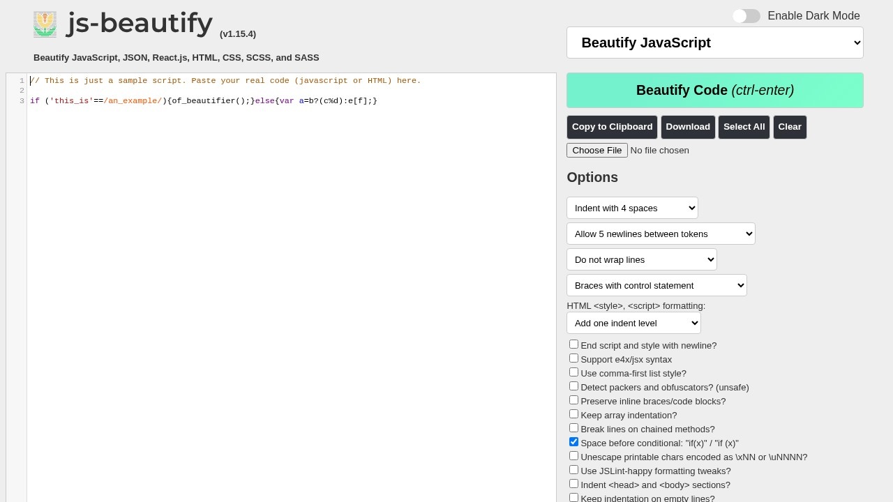The image size is (893, 502).
Task: Enable End script and style with newline
Action: 573,344
